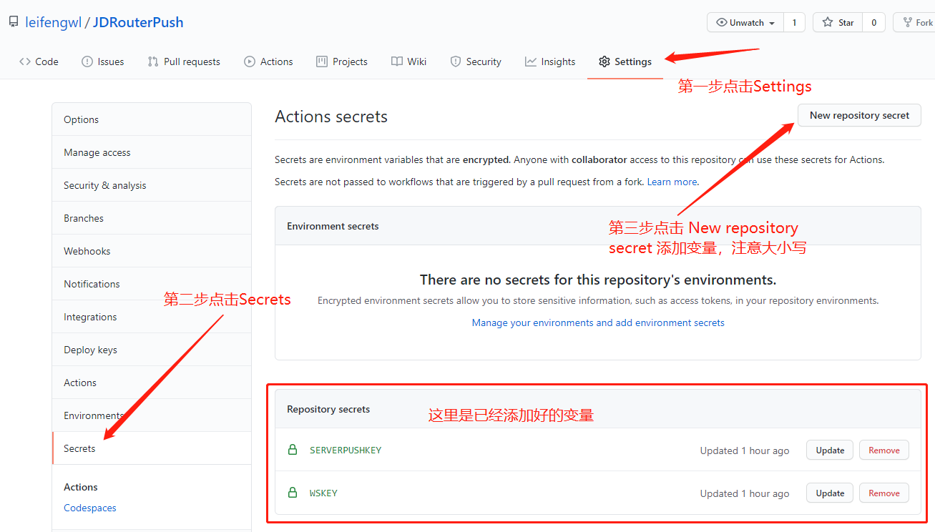Open Notifications settings
The image size is (935, 532).
152,284
